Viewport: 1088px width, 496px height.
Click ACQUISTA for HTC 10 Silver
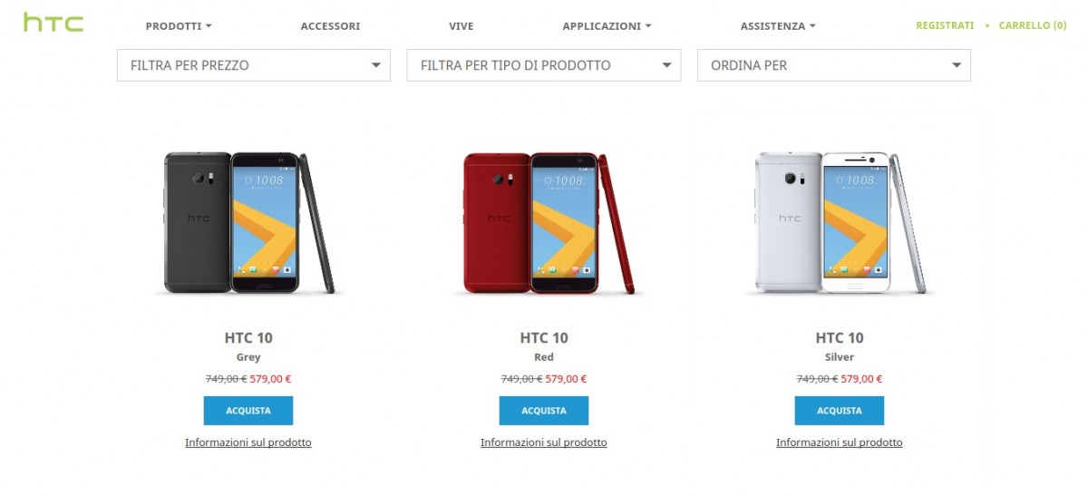point(840,411)
